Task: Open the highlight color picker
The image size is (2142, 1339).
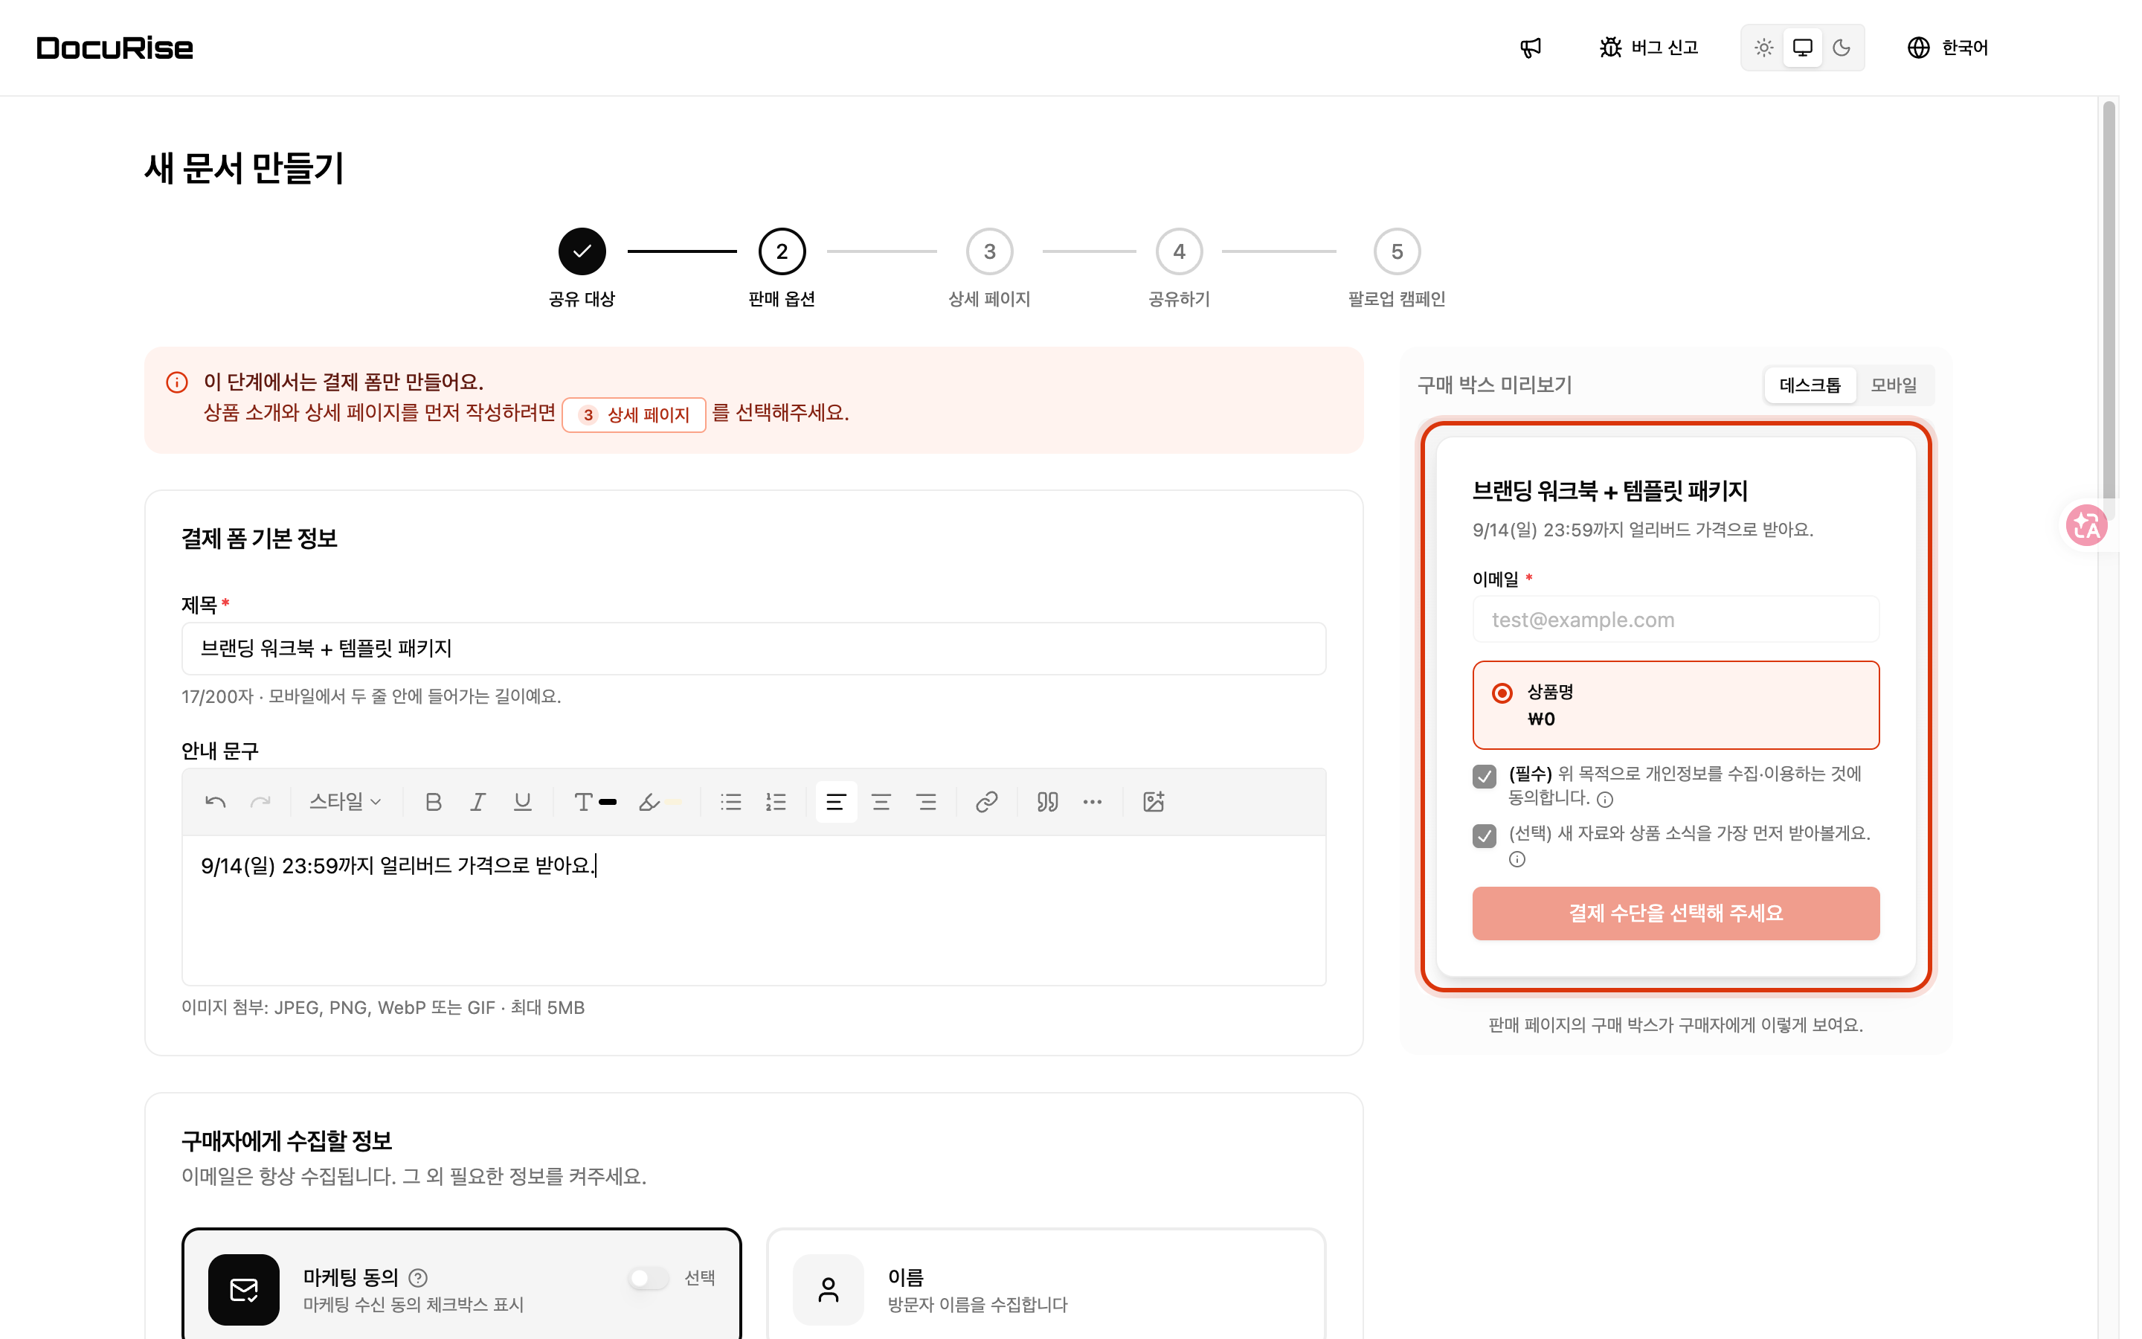Action: [x=660, y=803]
